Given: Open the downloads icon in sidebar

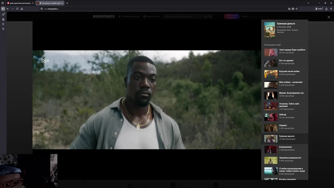Looking at the screenshot, I should 3,19.
